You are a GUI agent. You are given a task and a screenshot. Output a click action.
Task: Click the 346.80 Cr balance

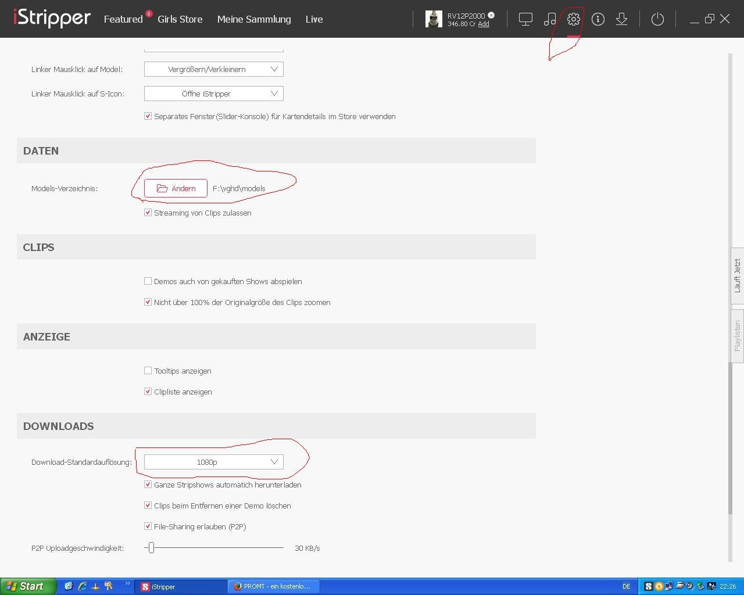click(462, 24)
